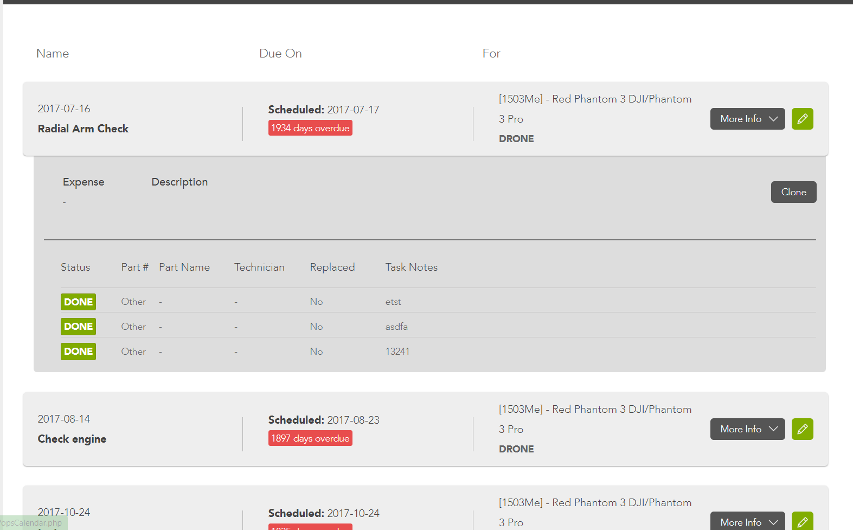
Task: Click the Part Name column header
Action: 184,267
